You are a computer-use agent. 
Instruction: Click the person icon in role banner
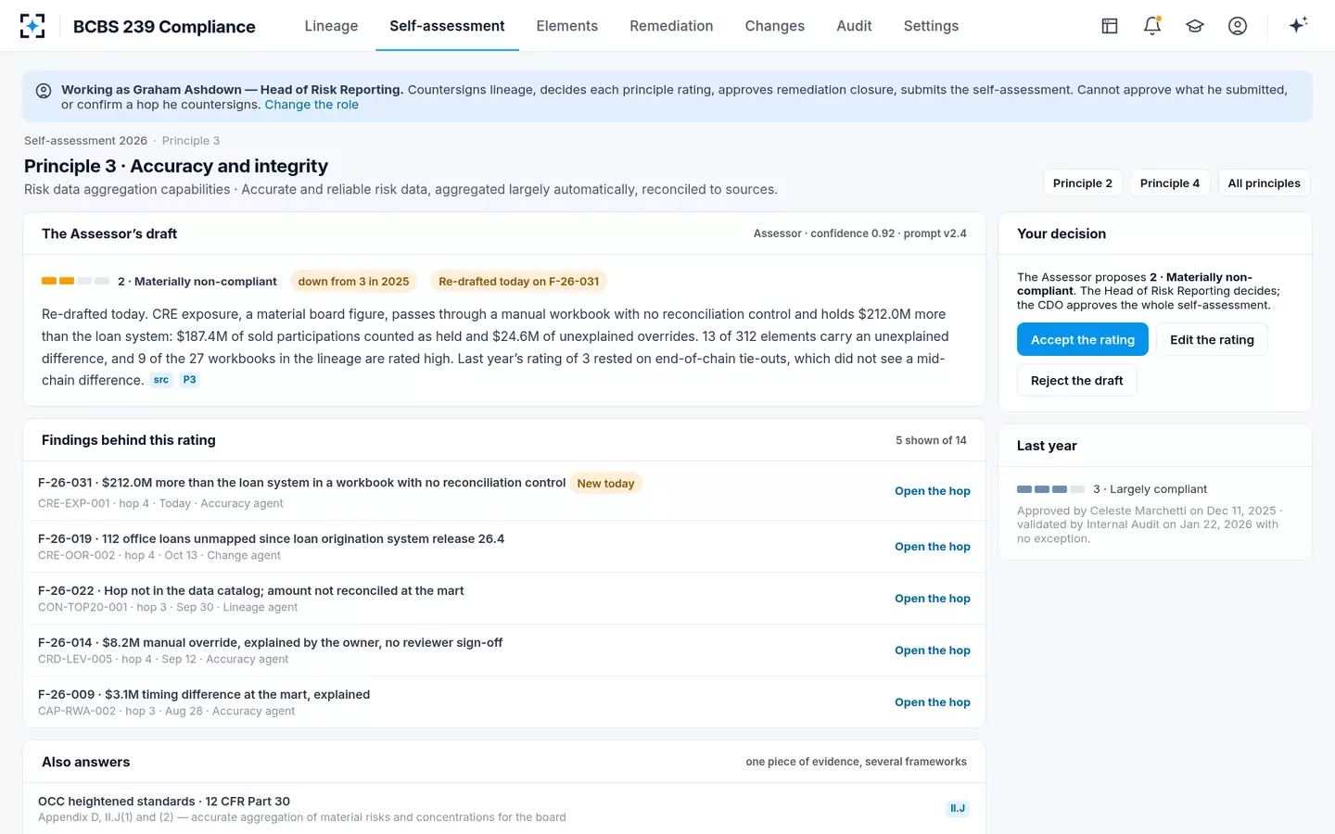44,91
